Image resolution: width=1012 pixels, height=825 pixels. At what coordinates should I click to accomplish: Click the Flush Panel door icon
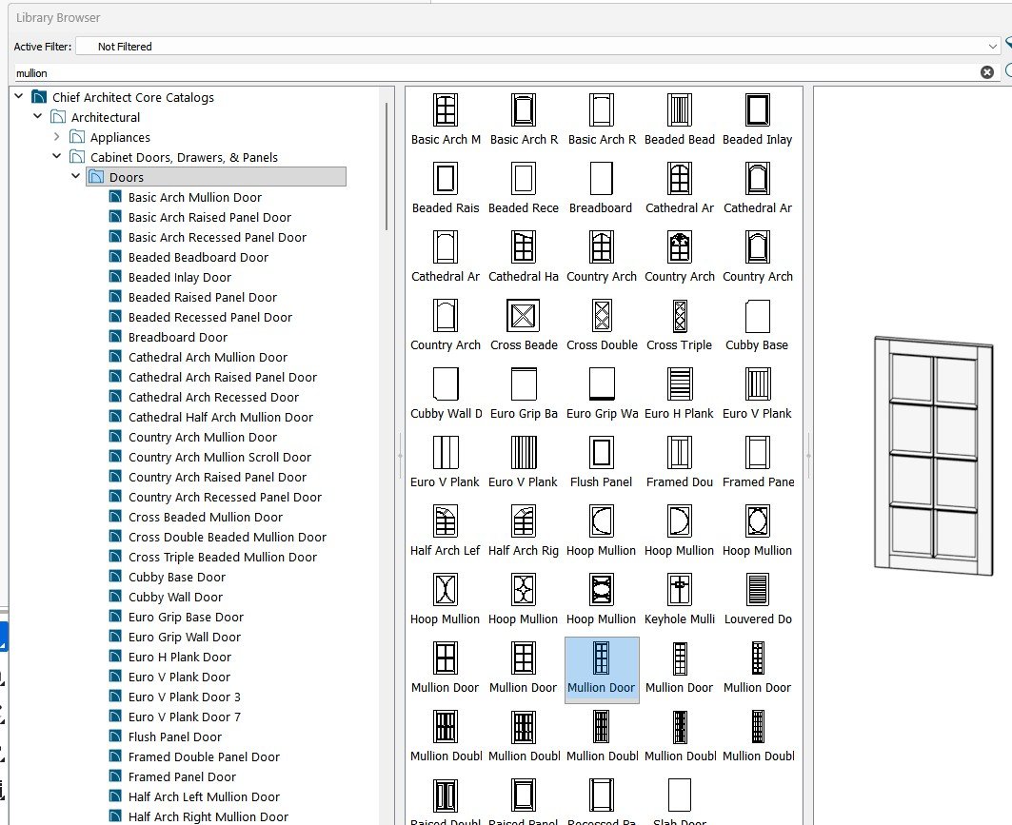coord(601,453)
